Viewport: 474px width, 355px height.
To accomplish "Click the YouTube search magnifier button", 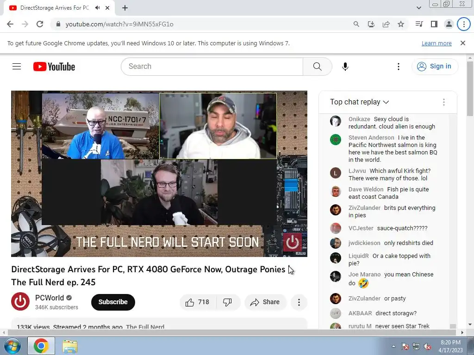I will (318, 67).
